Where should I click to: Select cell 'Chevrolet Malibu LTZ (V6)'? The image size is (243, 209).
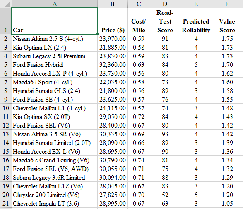pyautogui.click(x=55, y=186)
